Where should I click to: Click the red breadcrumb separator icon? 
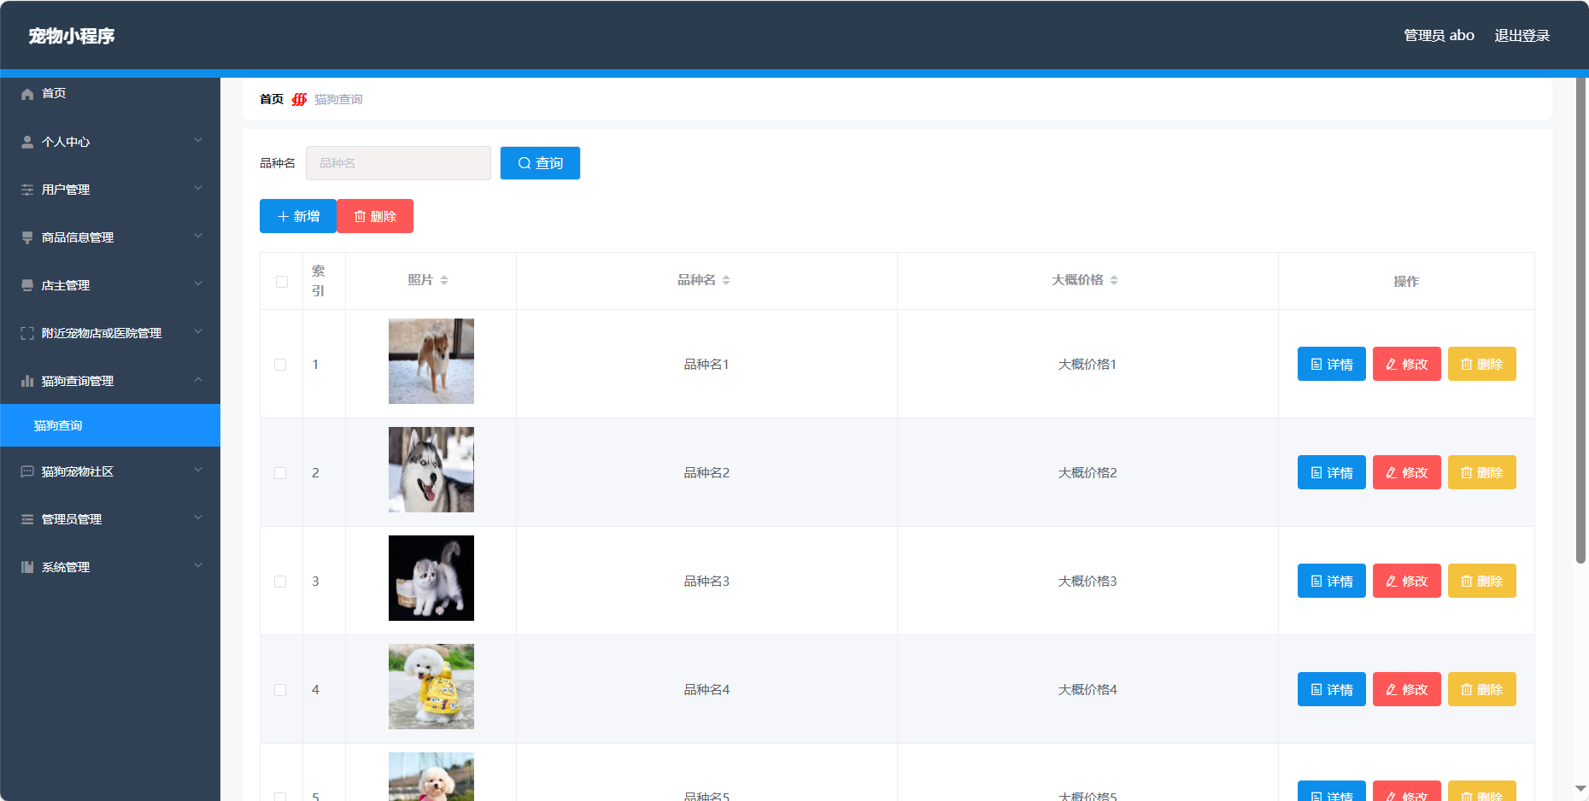[x=299, y=99]
